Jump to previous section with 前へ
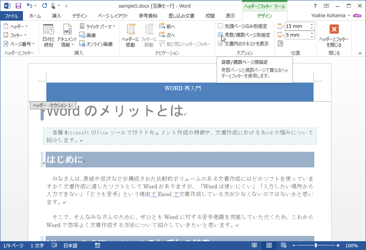This screenshot has height=250, width=366. pos(167,26)
